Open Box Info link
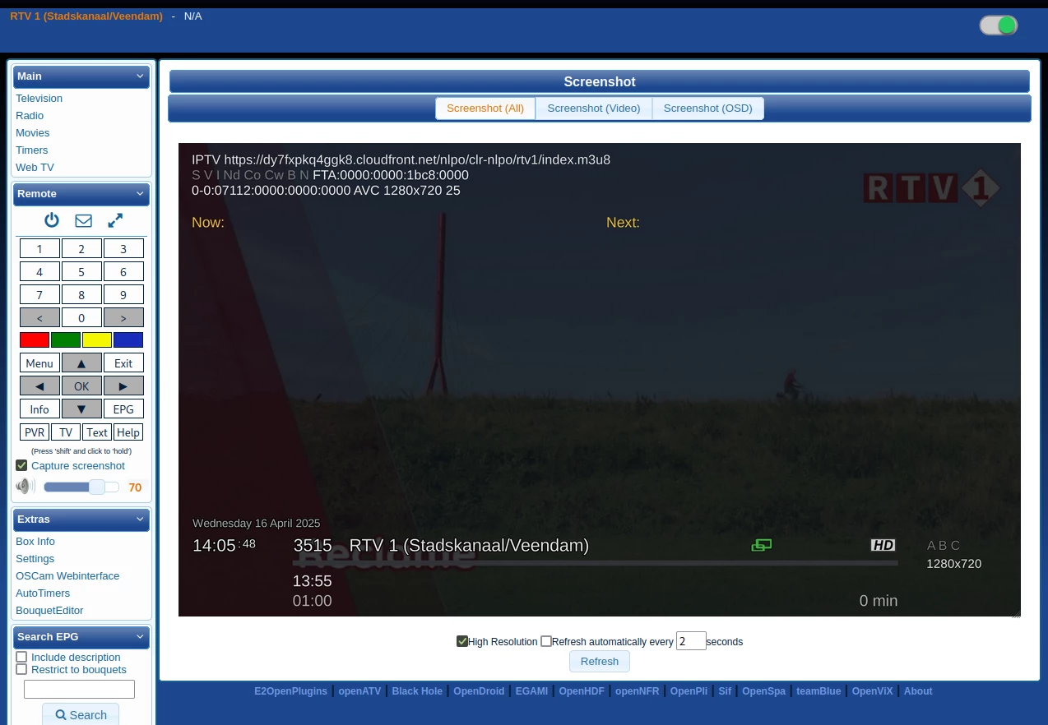 point(35,542)
